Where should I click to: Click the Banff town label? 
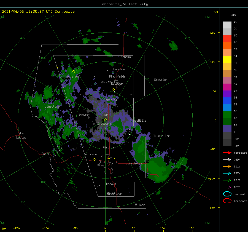45,154
